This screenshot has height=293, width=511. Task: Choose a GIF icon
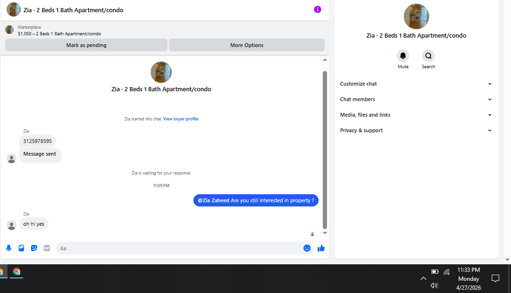tap(47, 248)
